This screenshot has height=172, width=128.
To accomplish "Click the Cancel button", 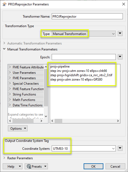I will 115,166.
